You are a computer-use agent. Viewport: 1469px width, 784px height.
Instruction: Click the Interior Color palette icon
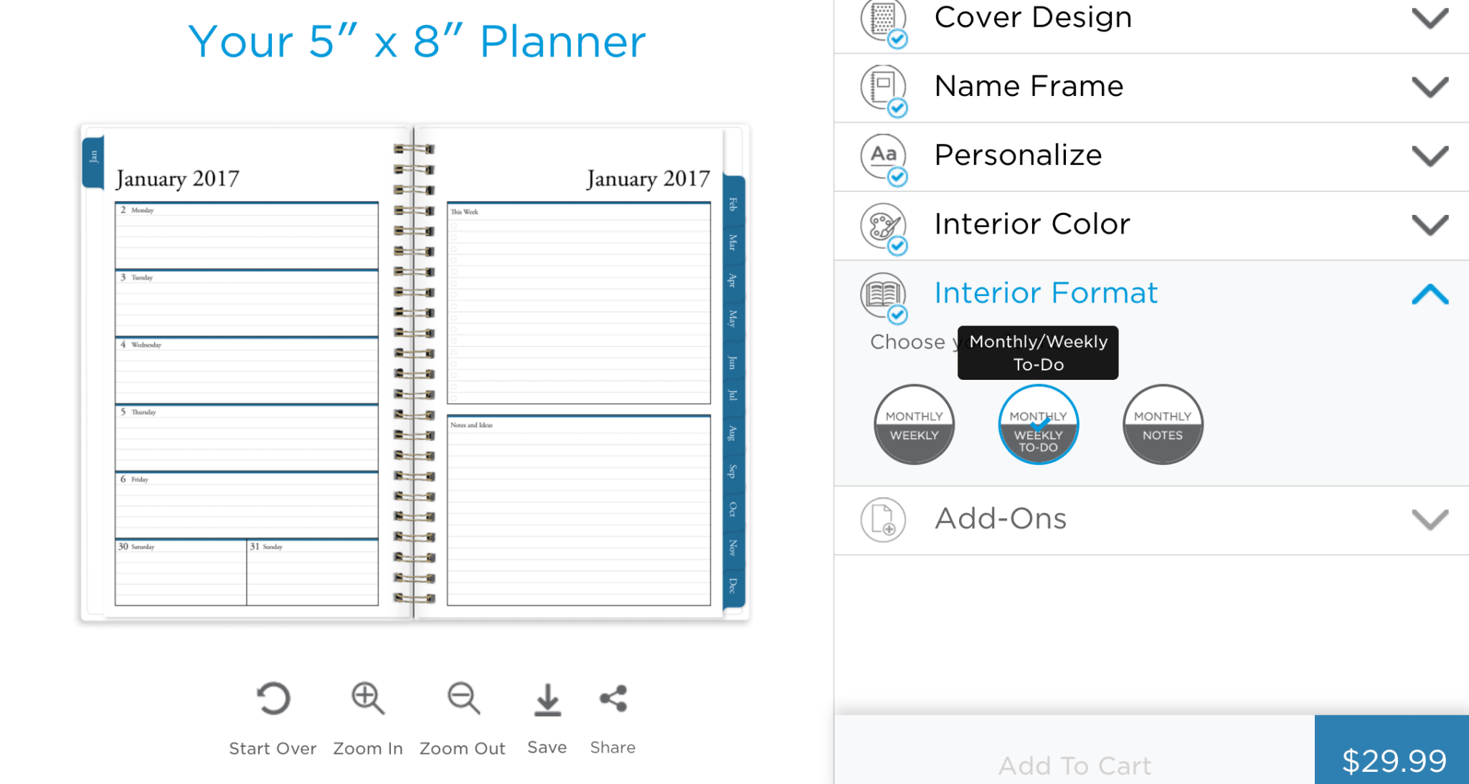click(883, 225)
